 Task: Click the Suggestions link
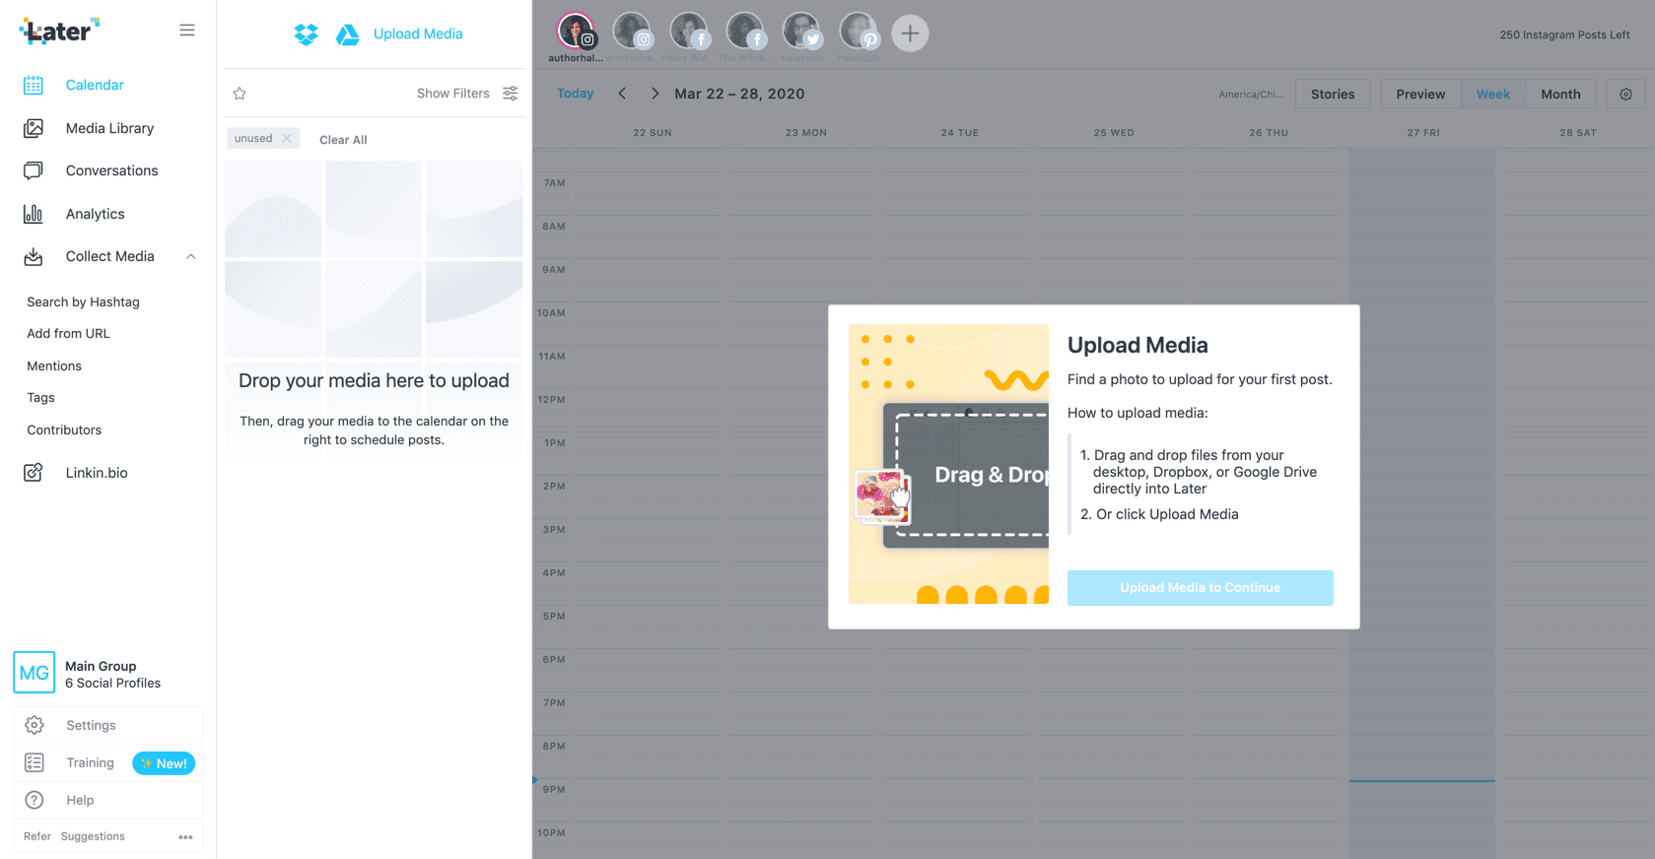[x=93, y=836]
